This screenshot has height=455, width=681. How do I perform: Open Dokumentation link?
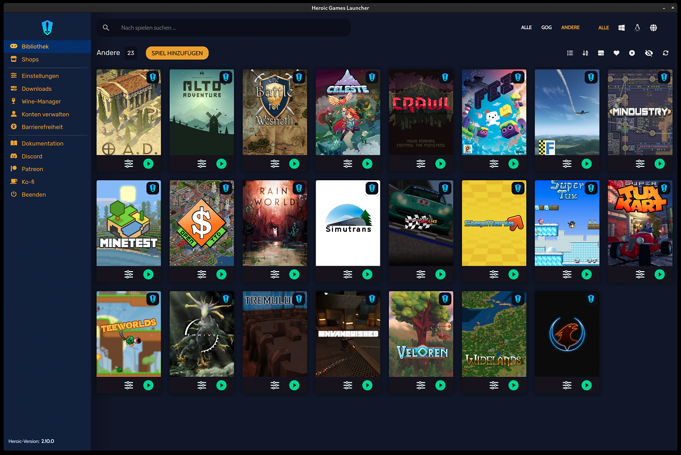click(x=47, y=144)
